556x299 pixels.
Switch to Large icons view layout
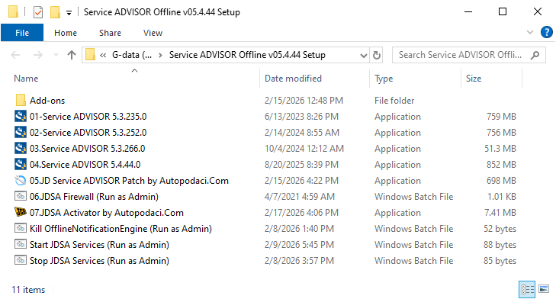click(544, 289)
